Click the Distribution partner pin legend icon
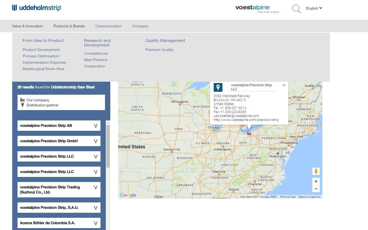This screenshot has height=230, width=368. tap(23, 105)
